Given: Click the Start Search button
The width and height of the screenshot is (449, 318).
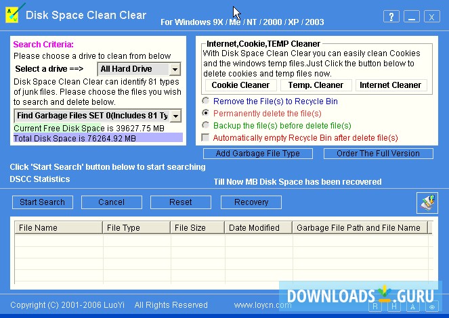Looking at the screenshot, I should [43, 202].
